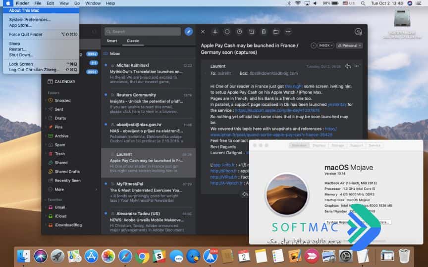Open Slack from the Dock
428x267 pixels.
click(x=159, y=257)
